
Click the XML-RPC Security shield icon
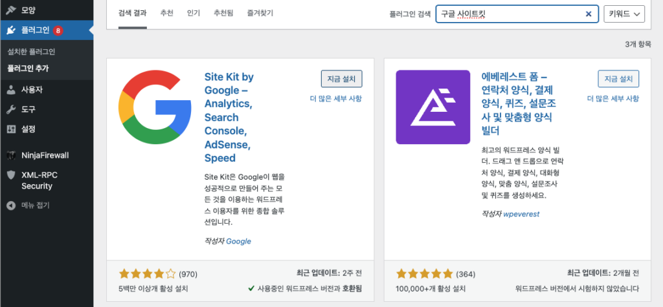pos(11,175)
